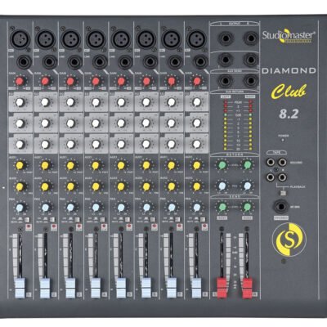Screen dimensions: 327x327
Task: Click channel 3's white fader cap
Action: (x=70, y=288)
